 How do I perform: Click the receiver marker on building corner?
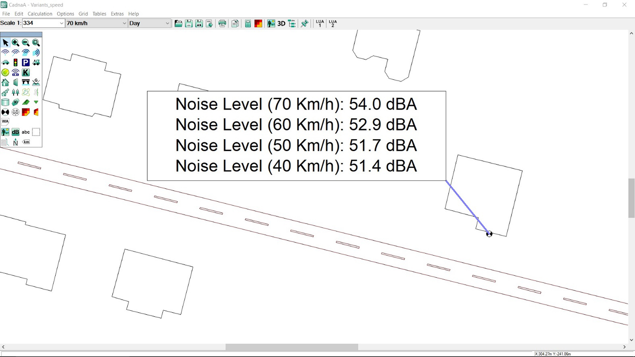[x=489, y=234]
